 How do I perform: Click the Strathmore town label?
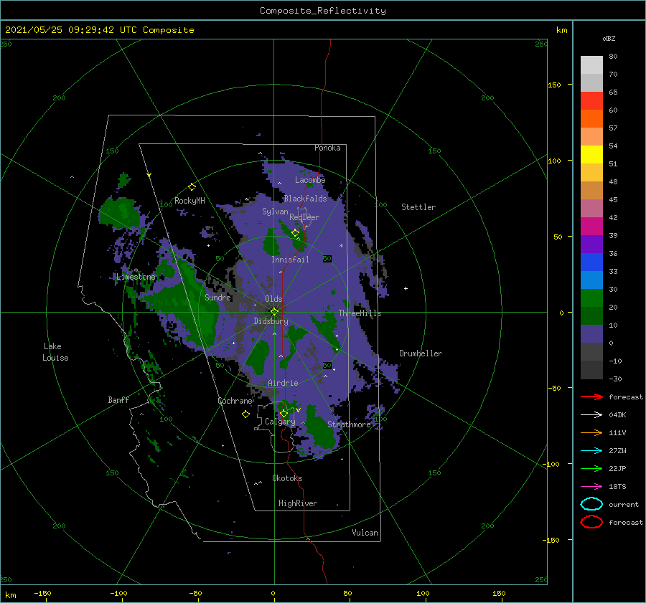point(349,424)
